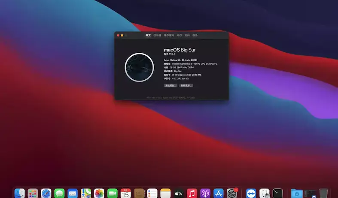Minimize the About This Mac window
This screenshot has height=198, width=338.
pos(122,35)
